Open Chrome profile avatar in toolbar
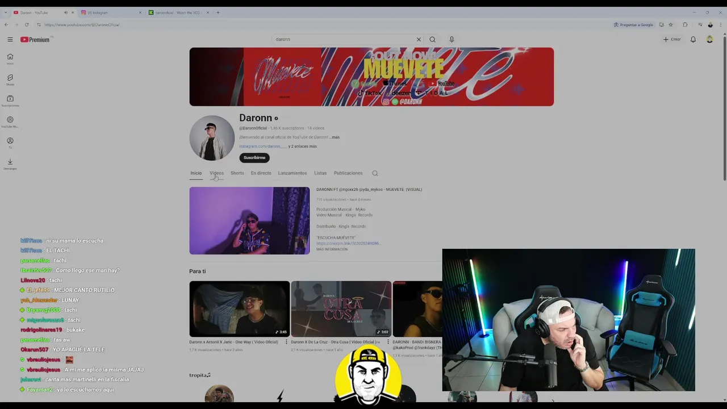Screen dimensions: 727x409 (x=710, y=24)
